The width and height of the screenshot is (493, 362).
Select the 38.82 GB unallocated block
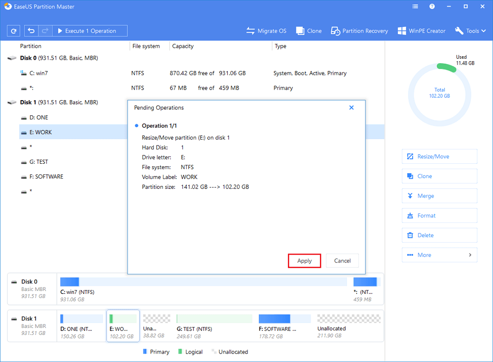tap(156, 326)
